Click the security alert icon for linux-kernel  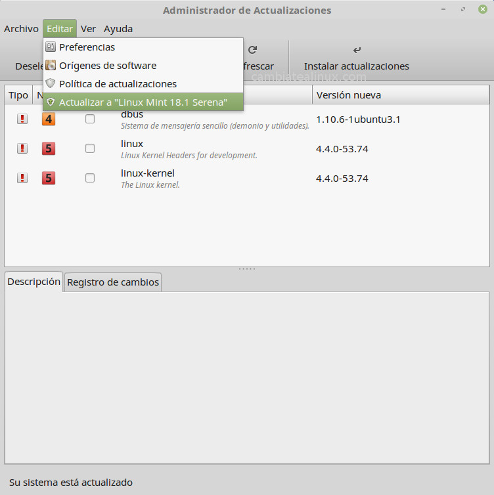click(22, 178)
